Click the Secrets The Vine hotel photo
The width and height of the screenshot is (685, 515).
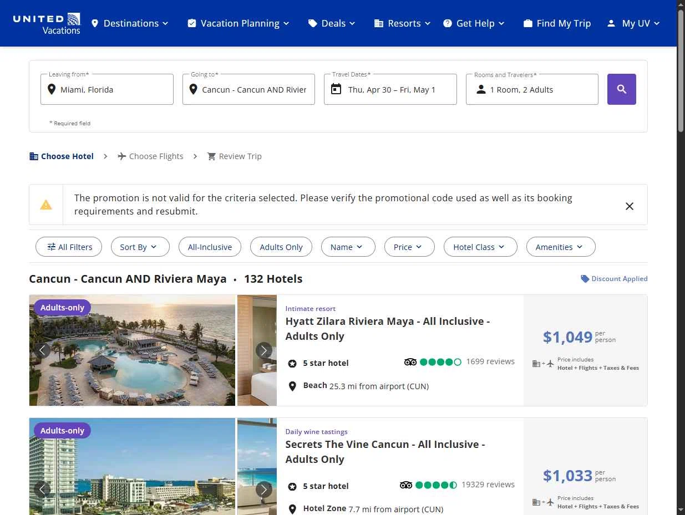[133, 466]
